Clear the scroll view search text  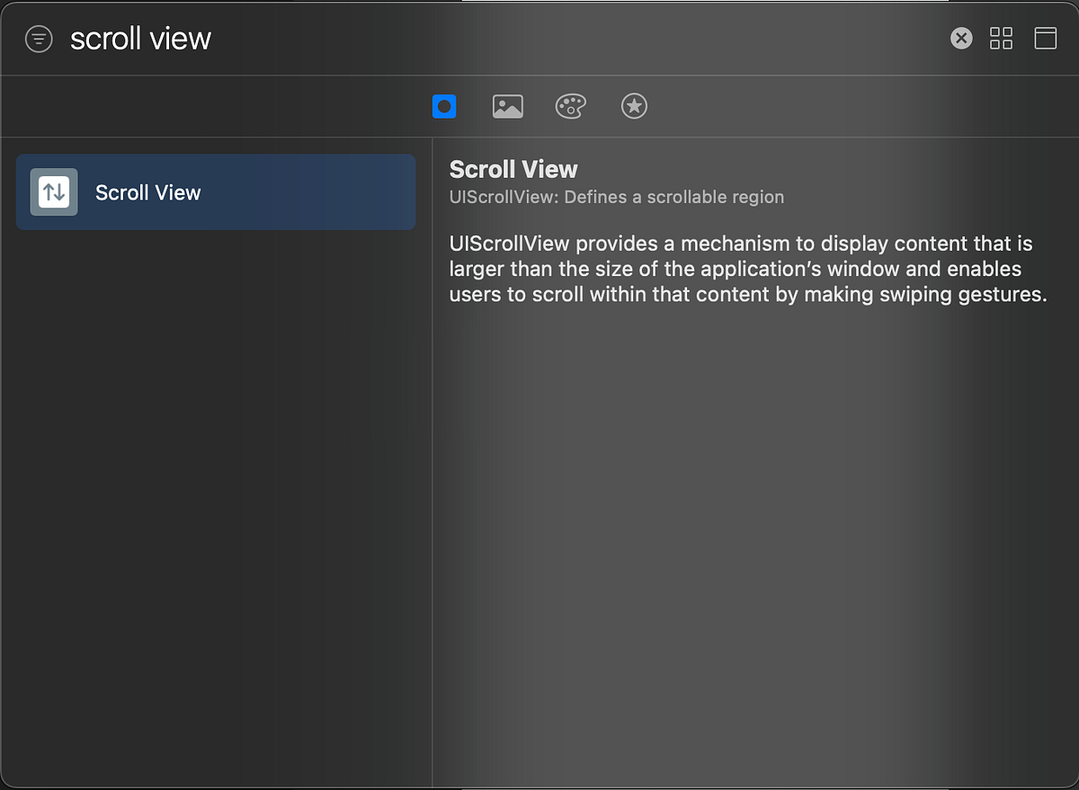960,38
